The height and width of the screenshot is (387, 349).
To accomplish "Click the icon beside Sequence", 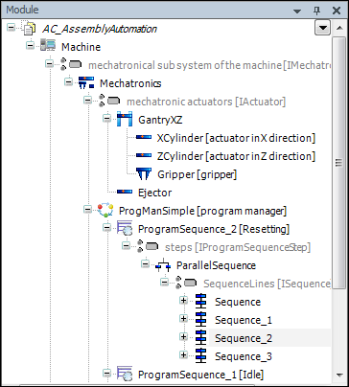I will [x=201, y=302].
